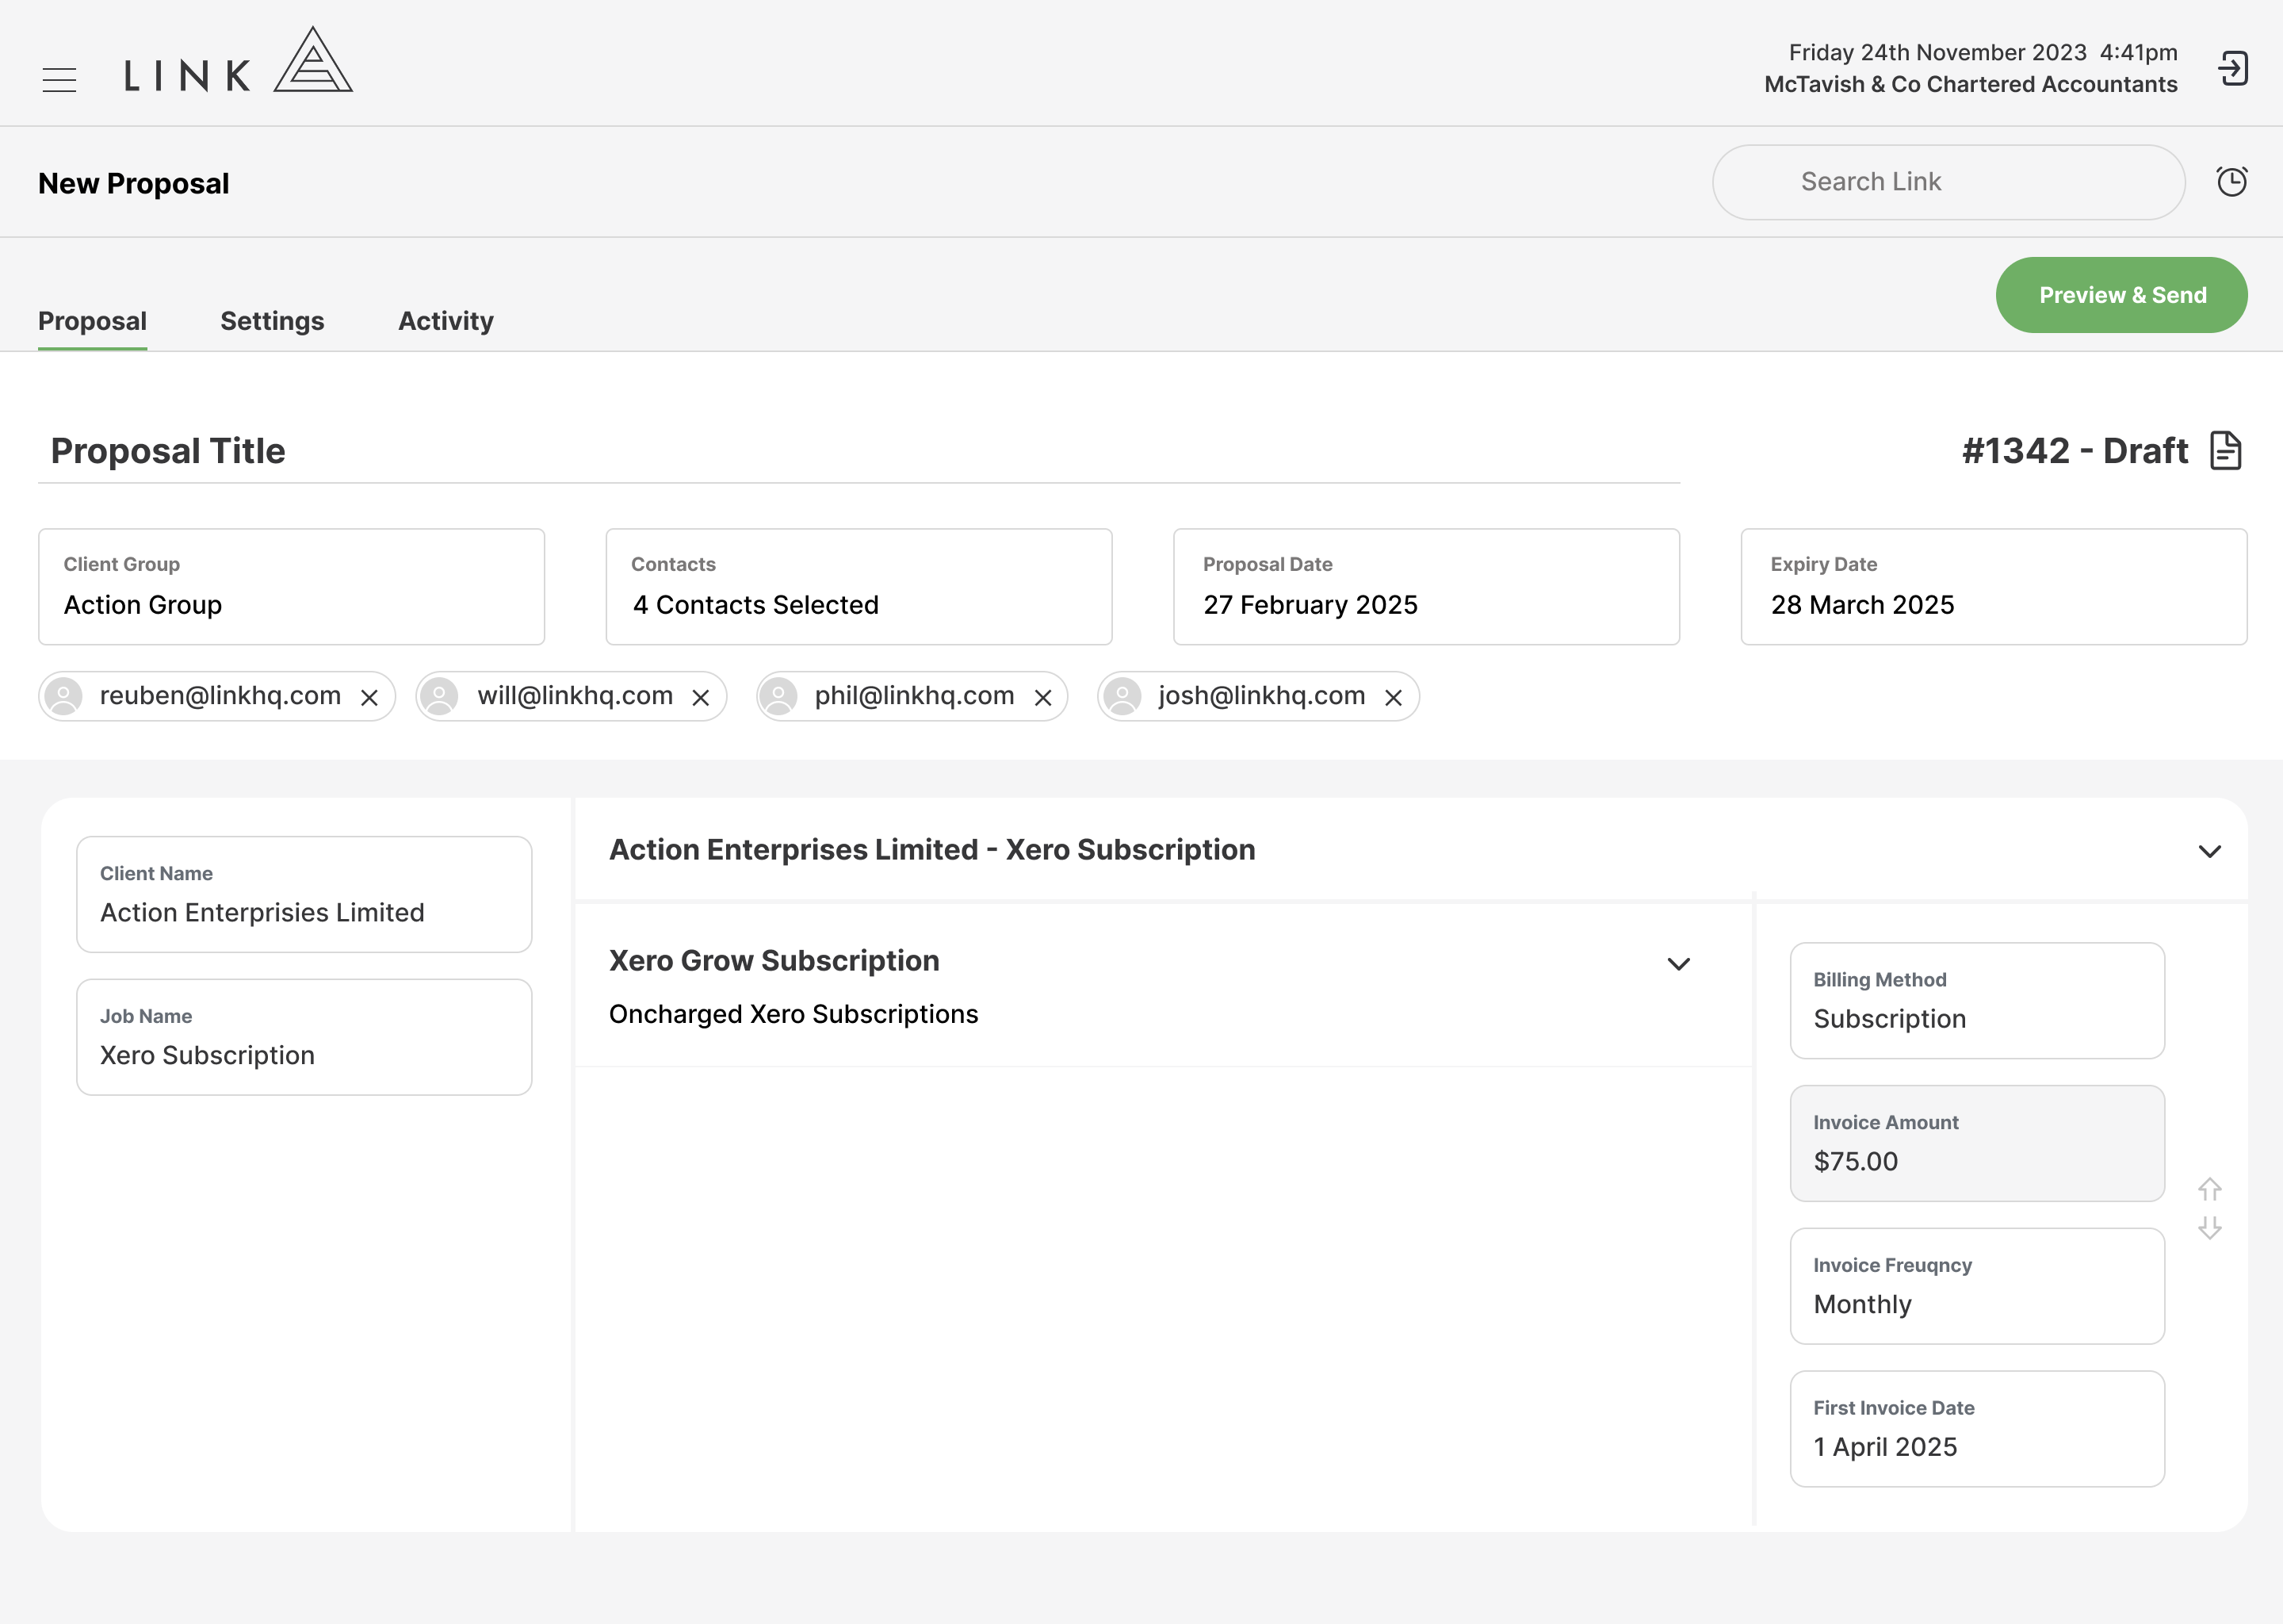Switch to the Settings tab
The height and width of the screenshot is (1624, 2283).
[272, 321]
